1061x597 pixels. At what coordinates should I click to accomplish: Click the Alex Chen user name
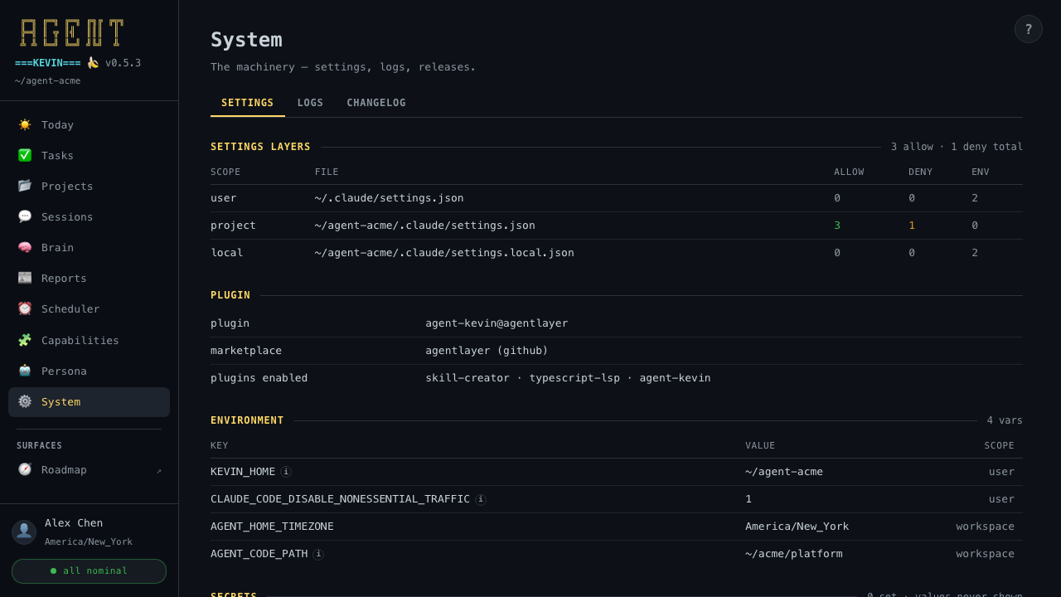click(74, 523)
